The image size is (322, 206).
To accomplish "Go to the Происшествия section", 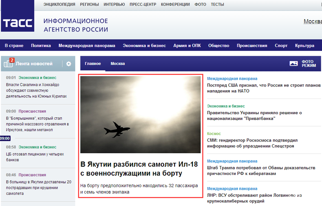I will [252, 46].
